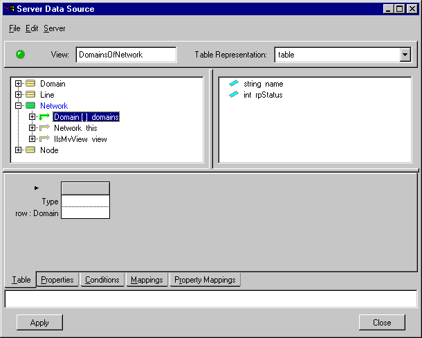Screen dimensions: 422x338
Task: Switch to the Conditions tab
Action: (x=102, y=280)
